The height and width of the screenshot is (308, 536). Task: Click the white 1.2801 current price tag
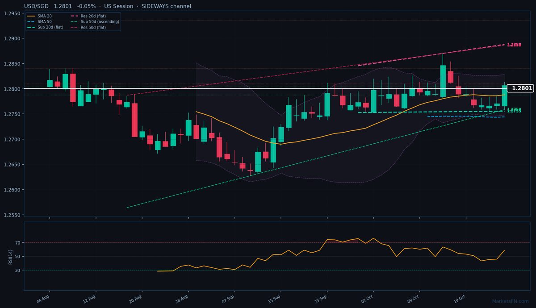(x=521, y=88)
